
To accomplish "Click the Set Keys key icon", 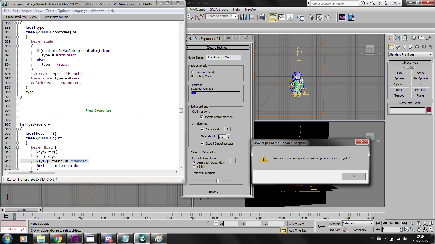I will click(321, 226).
